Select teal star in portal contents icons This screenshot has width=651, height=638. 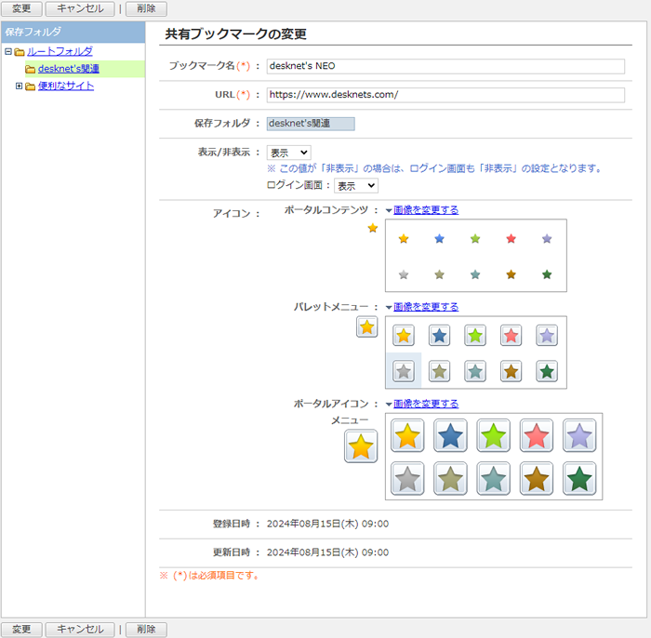click(x=475, y=274)
